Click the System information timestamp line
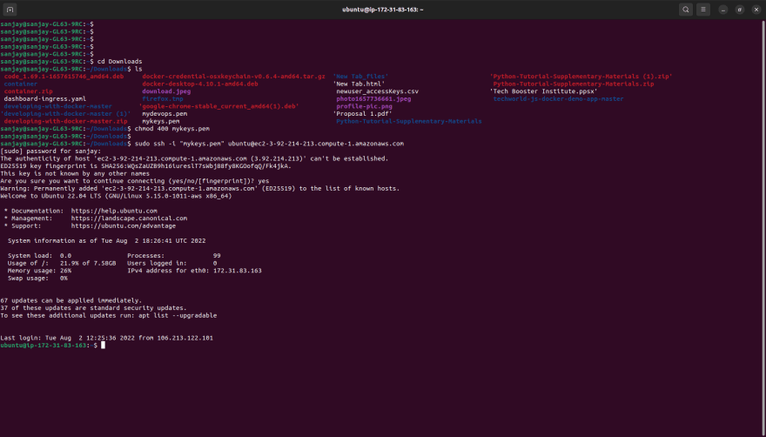This screenshot has height=437, width=766. [x=106, y=240]
